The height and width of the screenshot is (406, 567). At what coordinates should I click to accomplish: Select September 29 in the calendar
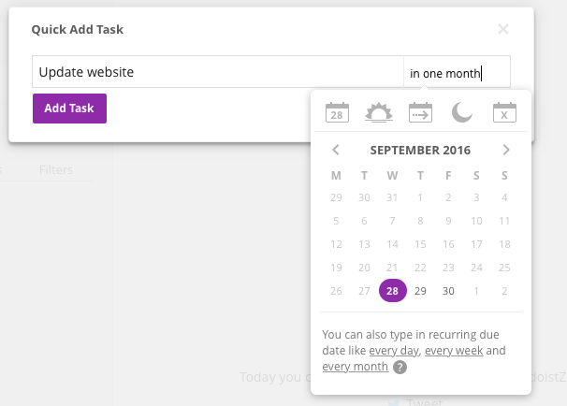[x=420, y=291]
